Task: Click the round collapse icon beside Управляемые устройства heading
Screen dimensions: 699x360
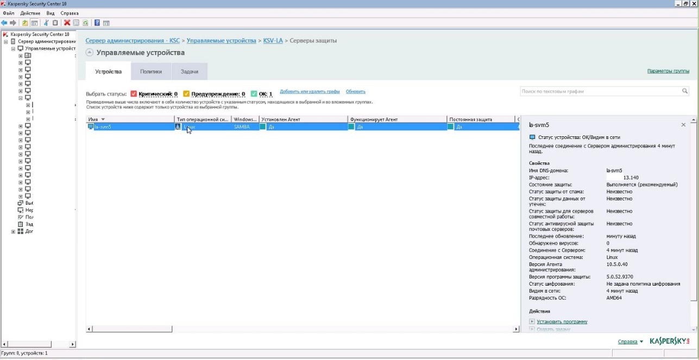Action: coord(90,53)
